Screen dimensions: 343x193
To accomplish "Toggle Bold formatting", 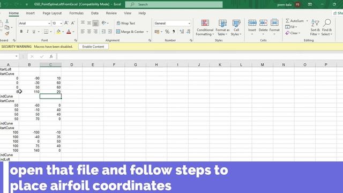I will pyautogui.click(x=21, y=32).
